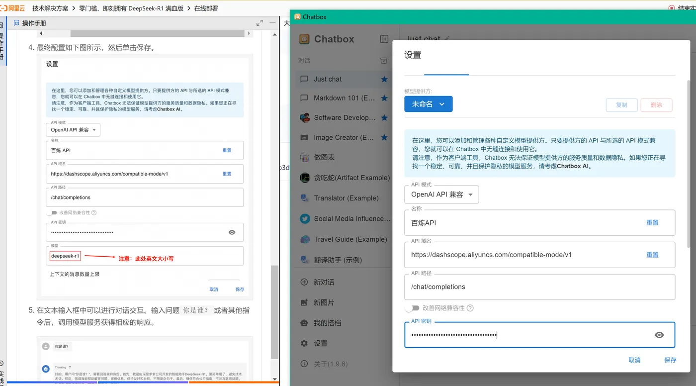Click the 删除 button in the settings dialog
Image resolution: width=696 pixels, height=386 pixels.
(x=656, y=105)
